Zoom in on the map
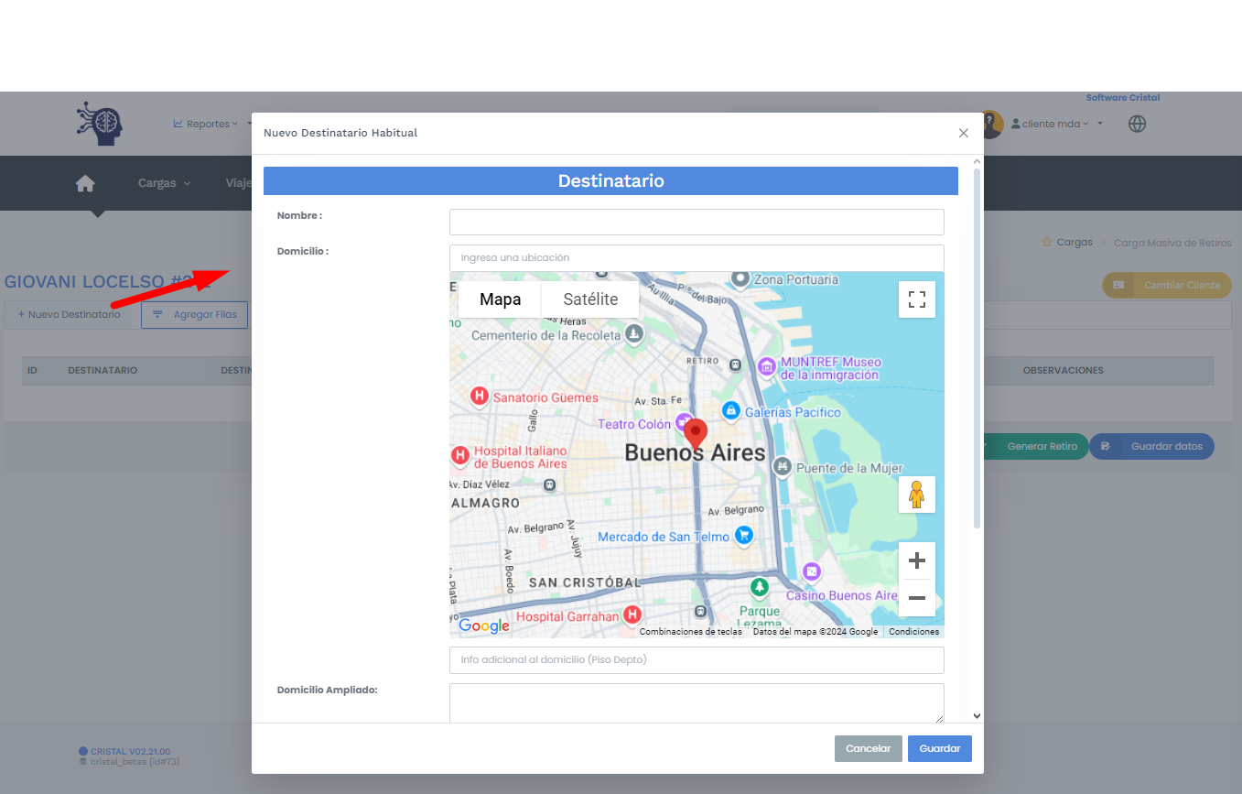Screen dimensions: 1242x794 (917, 560)
